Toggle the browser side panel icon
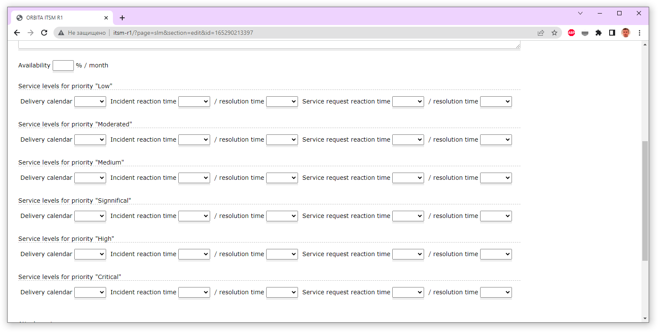The width and height of the screenshot is (658, 332). [x=612, y=33]
